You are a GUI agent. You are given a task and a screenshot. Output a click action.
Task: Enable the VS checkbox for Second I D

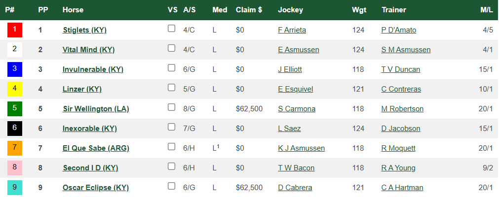click(172, 166)
